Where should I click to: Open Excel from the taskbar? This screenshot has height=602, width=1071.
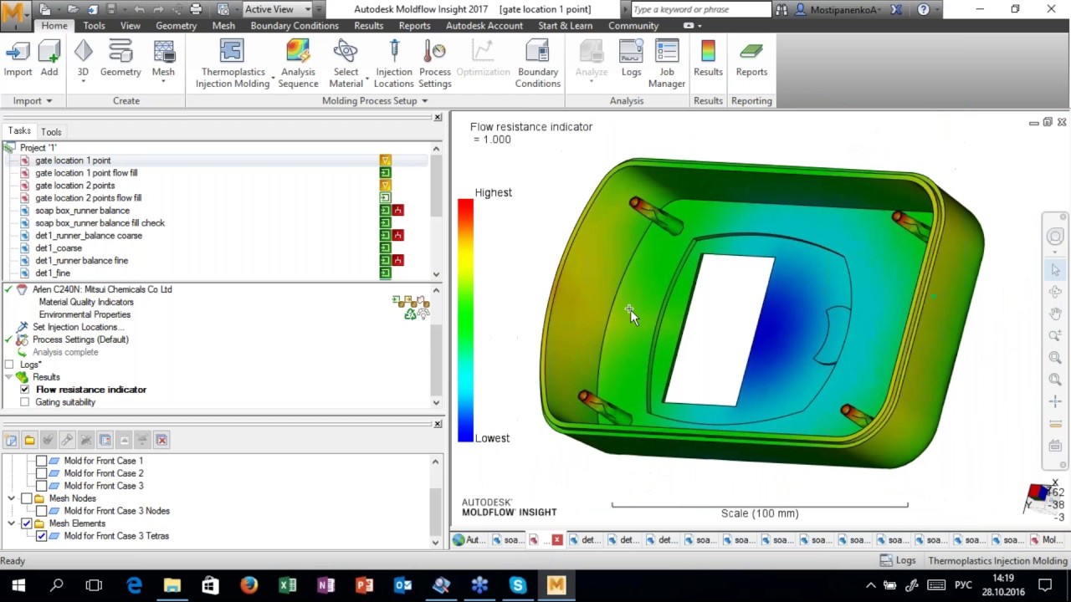pyautogui.click(x=287, y=585)
